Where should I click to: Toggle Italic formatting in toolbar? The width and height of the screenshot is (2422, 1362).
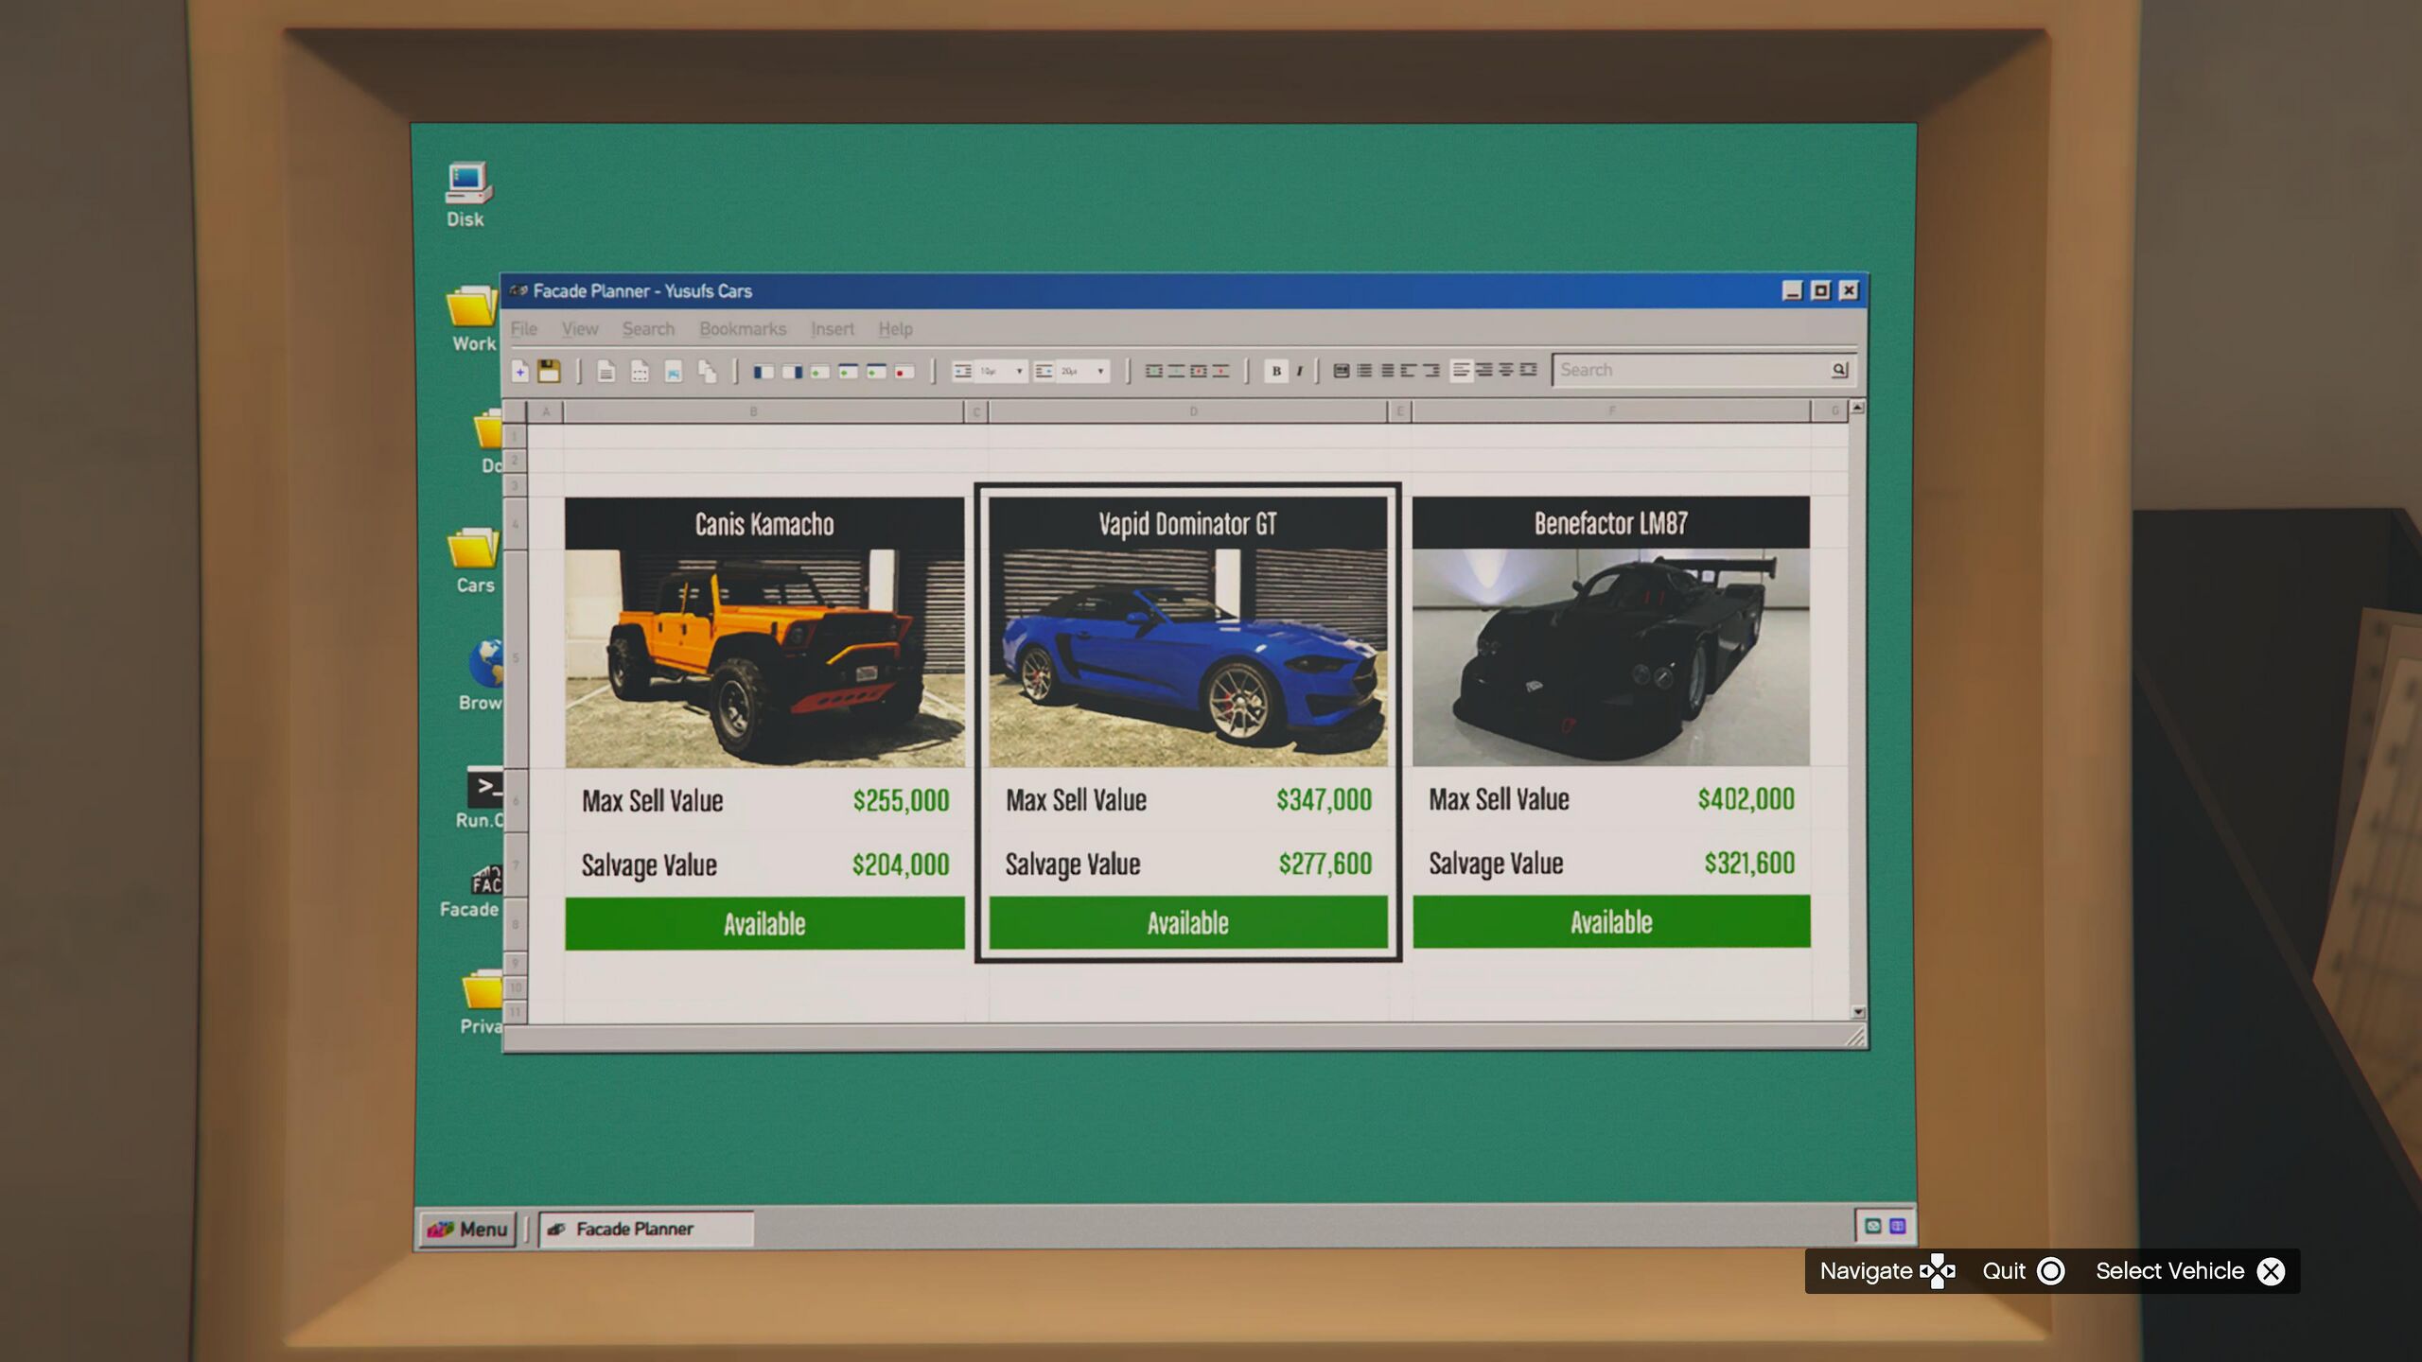(1300, 371)
